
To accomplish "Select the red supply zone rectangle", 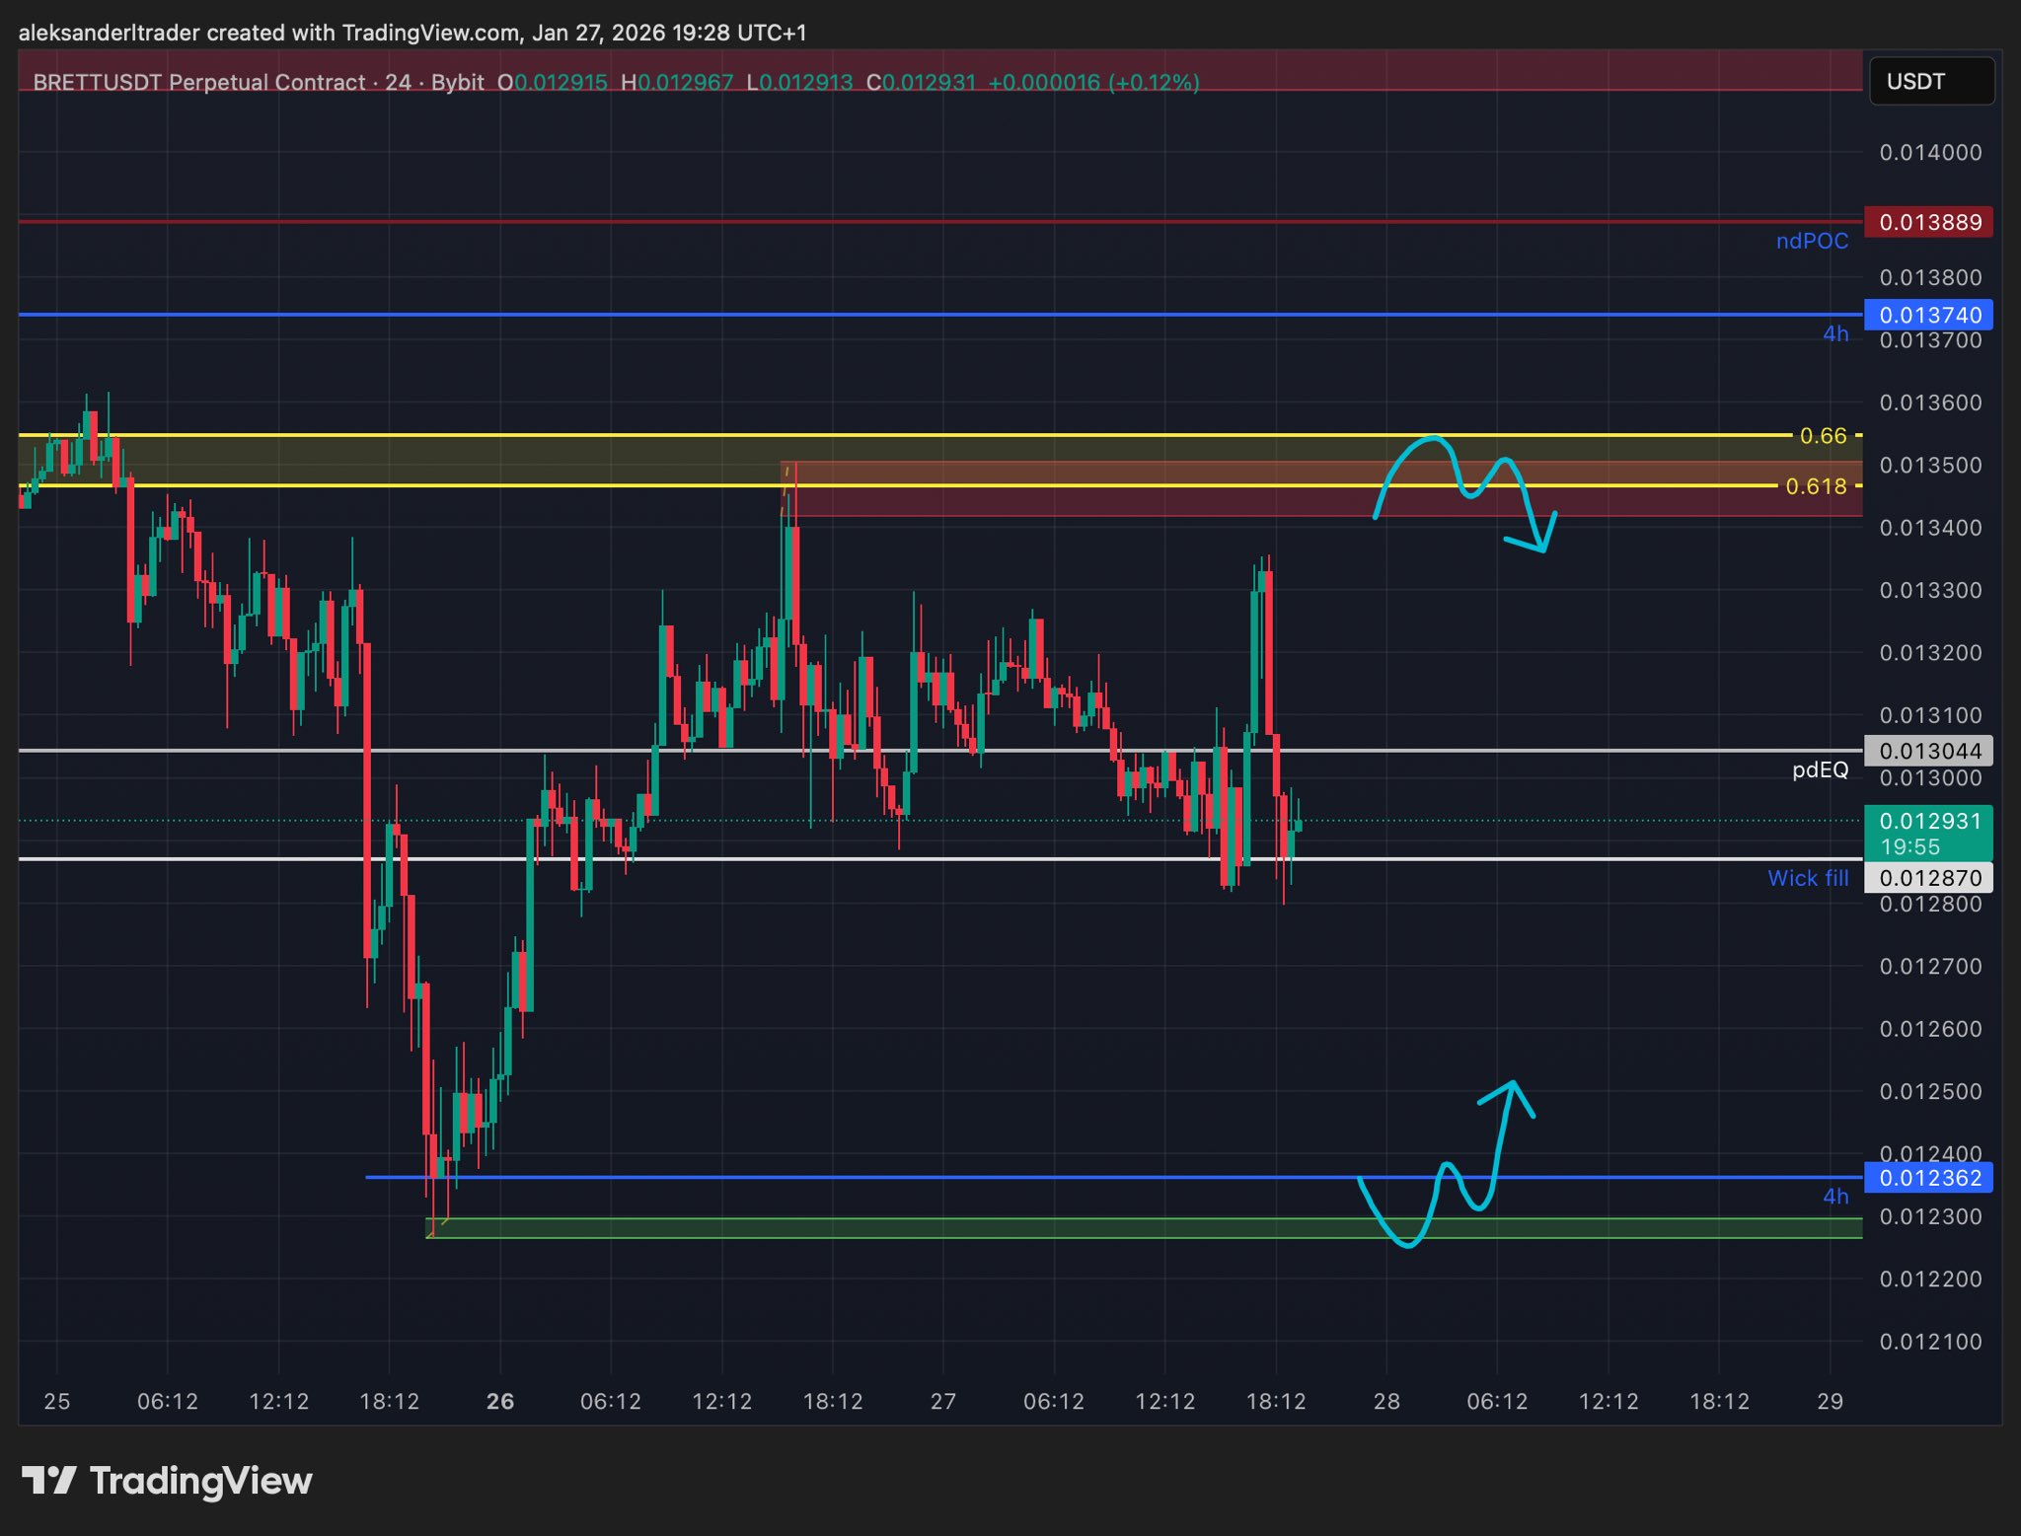I will tap(1085, 503).
